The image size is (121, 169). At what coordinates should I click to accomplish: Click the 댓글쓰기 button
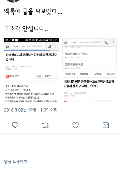pos(48,76)
